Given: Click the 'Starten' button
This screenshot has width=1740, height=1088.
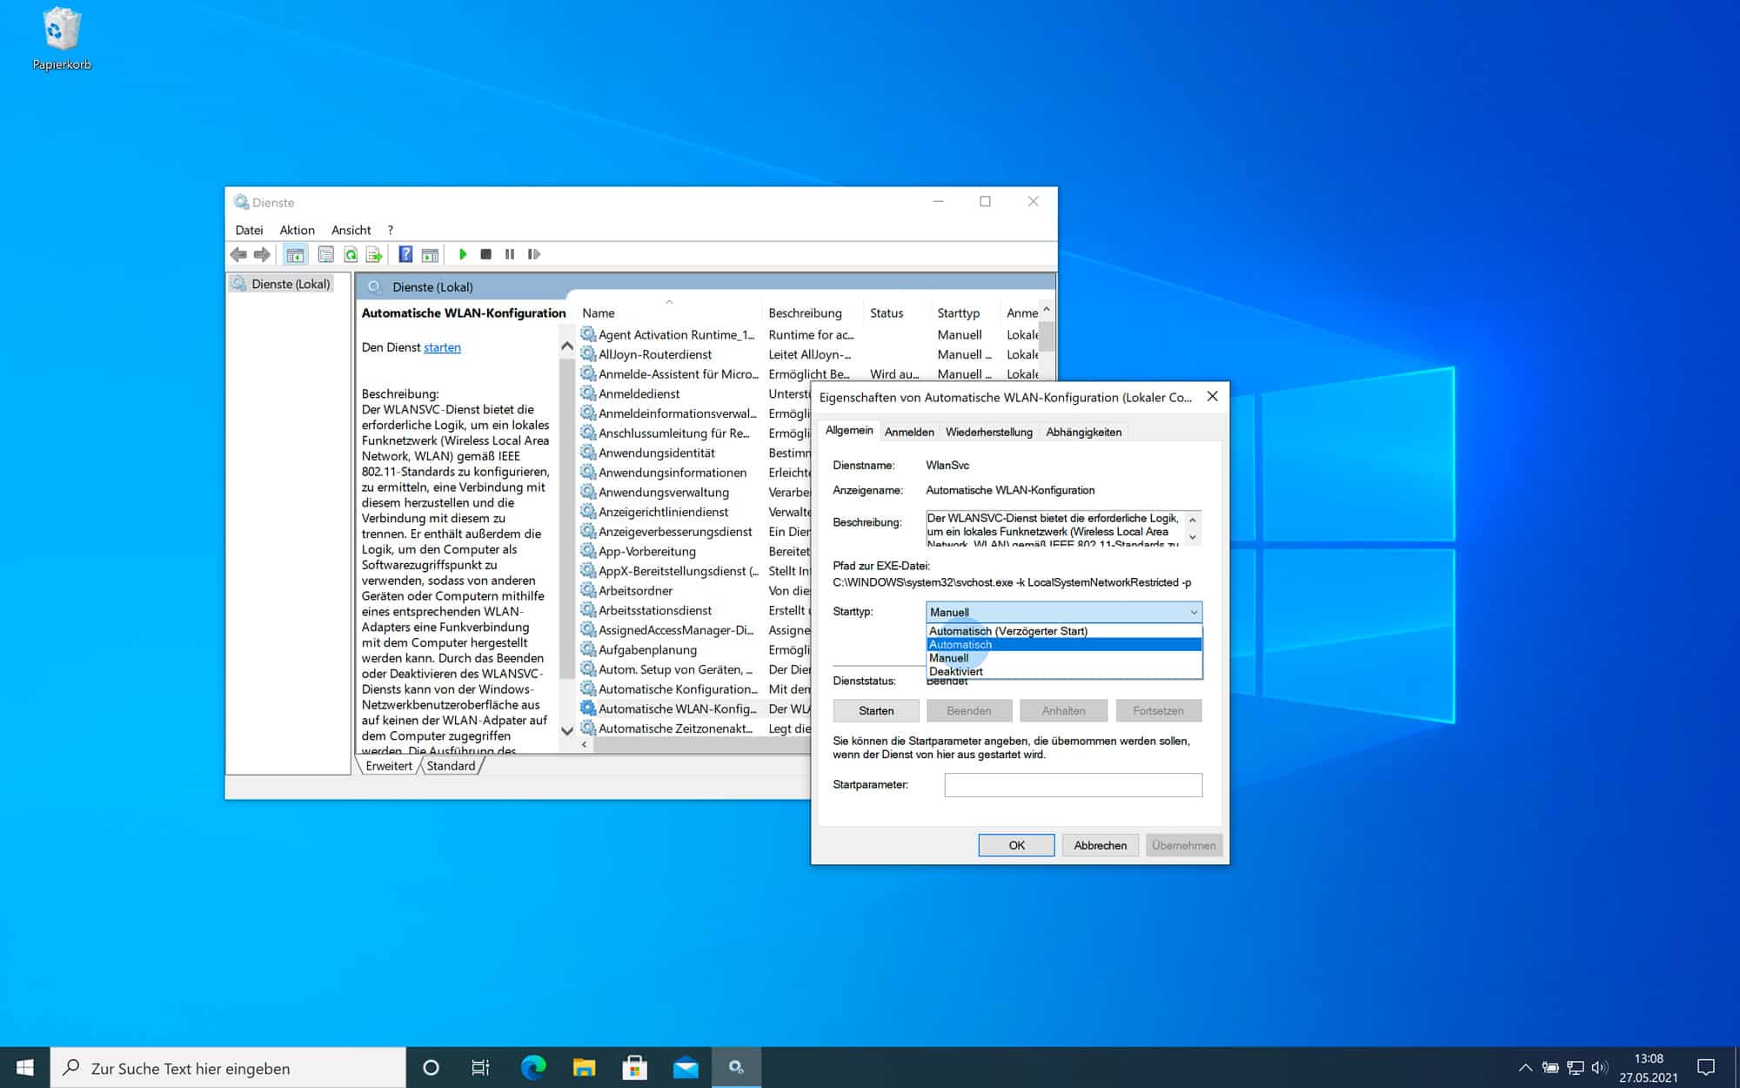Looking at the screenshot, I should click(875, 710).
